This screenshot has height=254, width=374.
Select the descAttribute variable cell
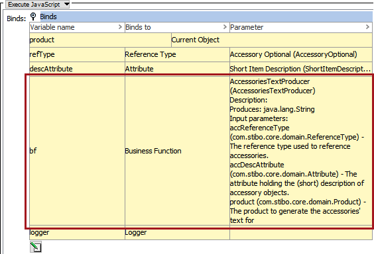pyautogui.click(x=77, y=69)
